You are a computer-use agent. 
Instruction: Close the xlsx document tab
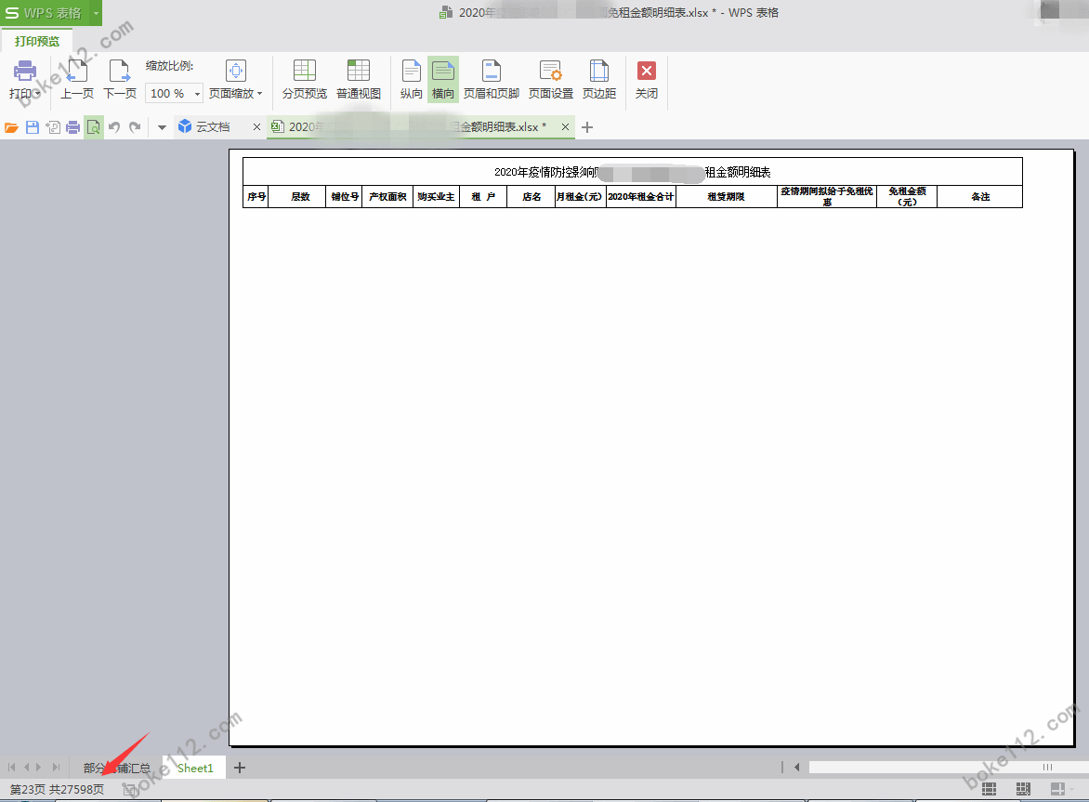click(x=565, y=127)
